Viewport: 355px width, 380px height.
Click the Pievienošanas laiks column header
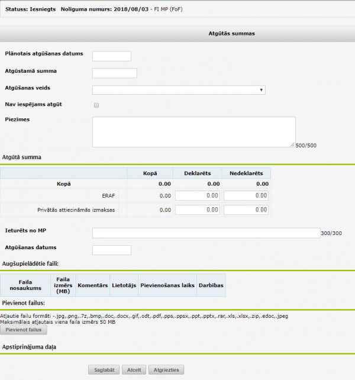pyautogui.click(x=167, y=285)
